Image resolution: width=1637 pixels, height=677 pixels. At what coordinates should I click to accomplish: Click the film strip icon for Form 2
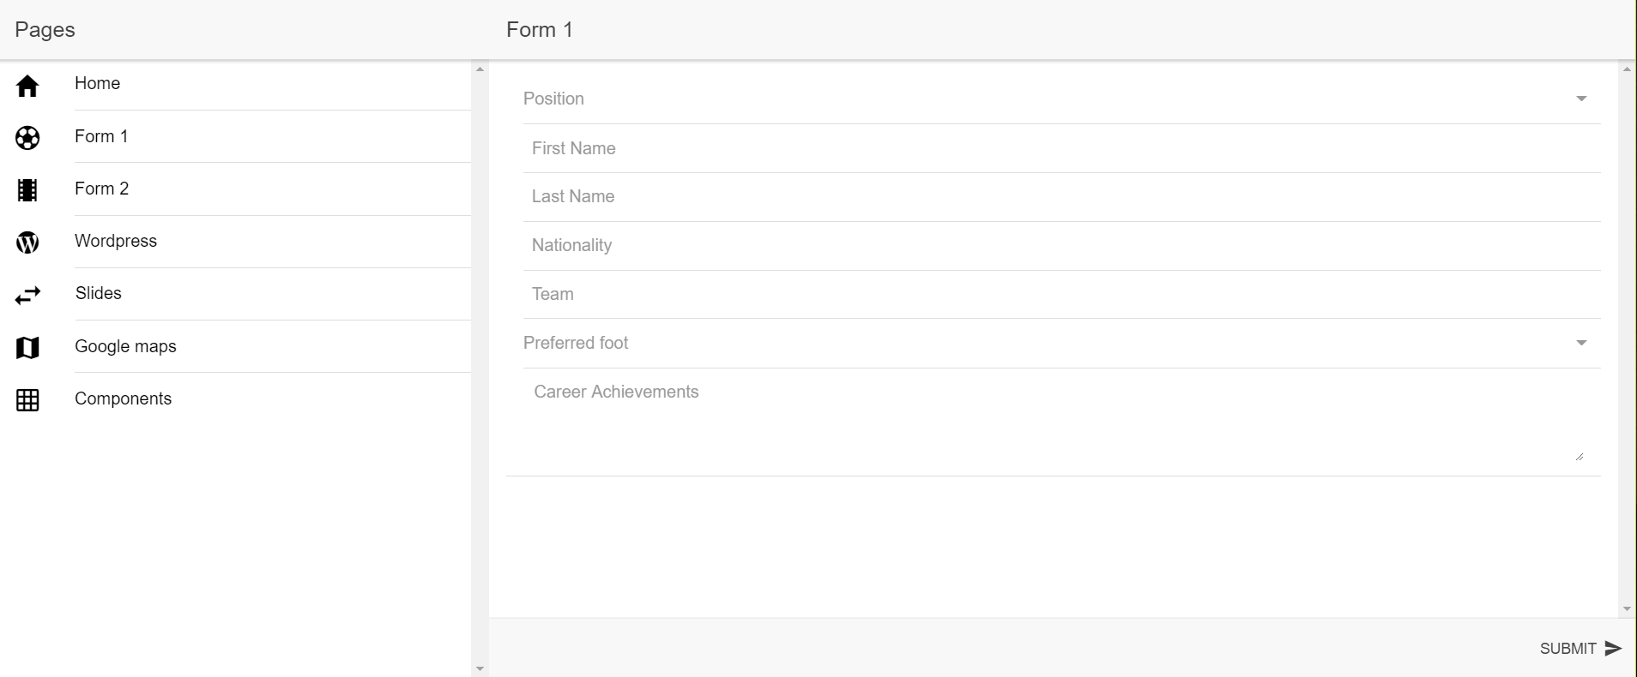click(27, 190)
